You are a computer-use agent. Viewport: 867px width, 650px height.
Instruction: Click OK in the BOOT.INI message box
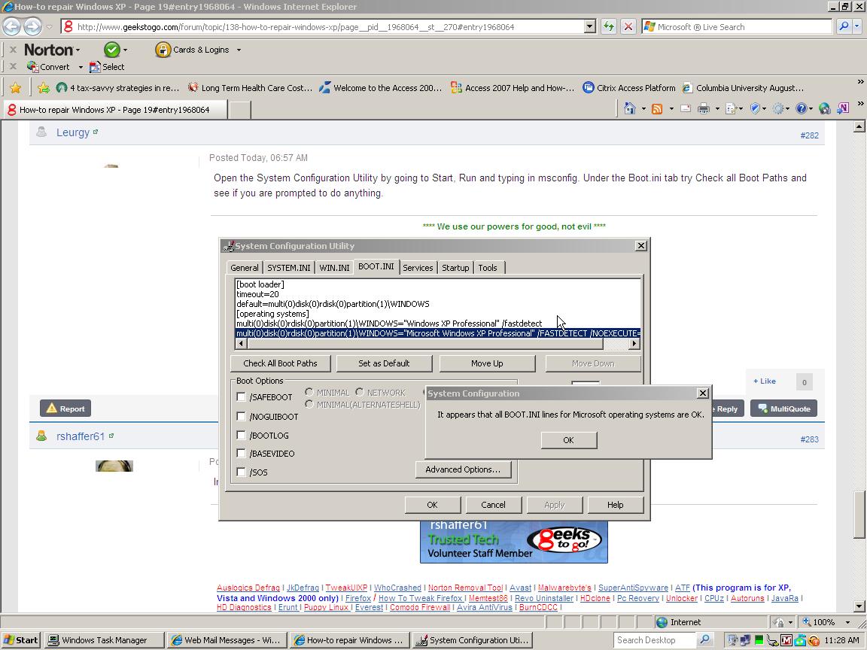point(568,440)
